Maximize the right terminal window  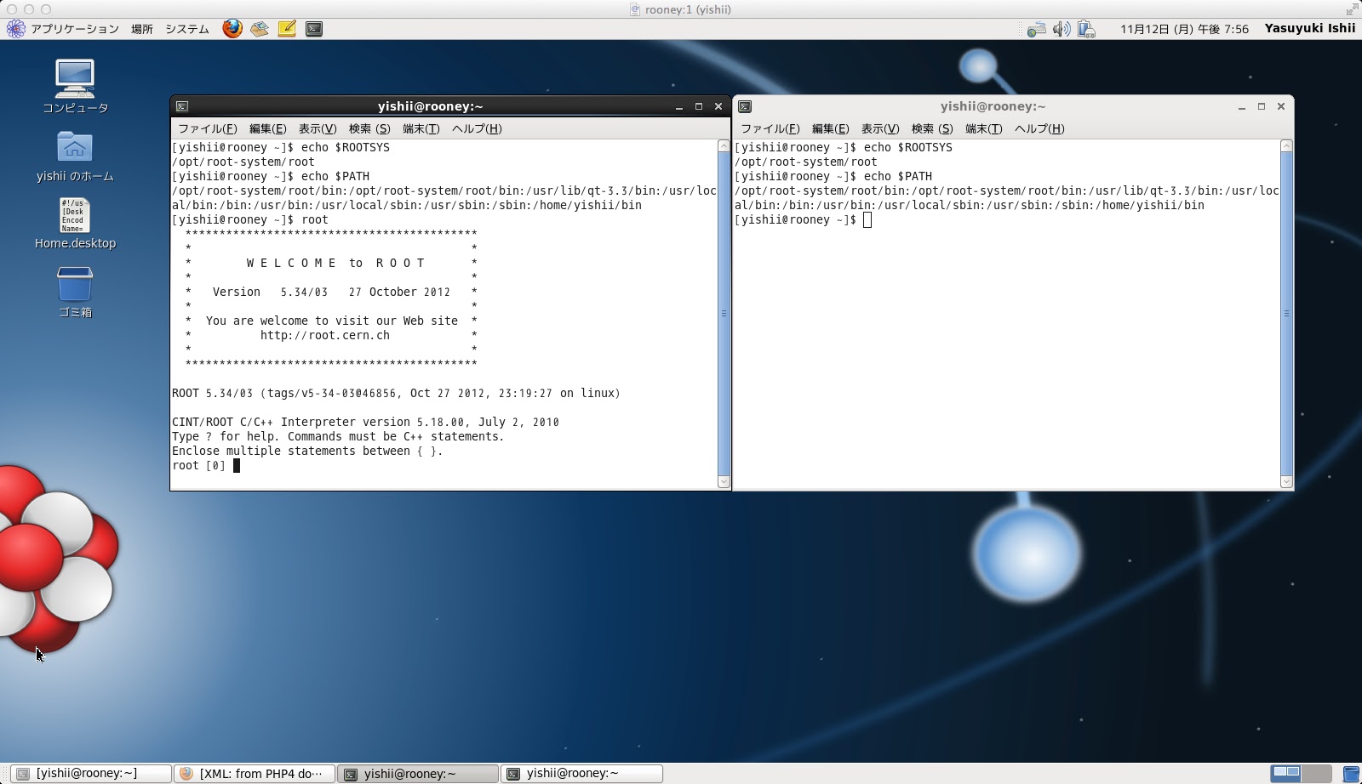1262,106
